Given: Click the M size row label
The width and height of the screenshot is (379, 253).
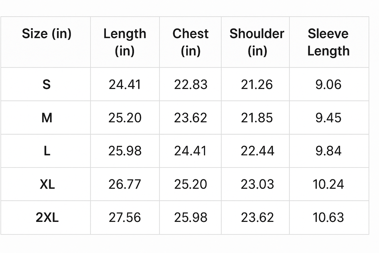Looking at the screenshot, I should 47,118.
